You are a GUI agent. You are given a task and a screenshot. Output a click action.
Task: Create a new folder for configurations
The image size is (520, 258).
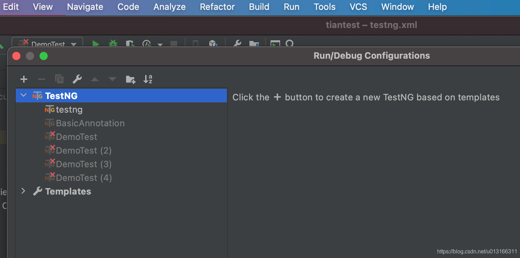coord(131,80)
